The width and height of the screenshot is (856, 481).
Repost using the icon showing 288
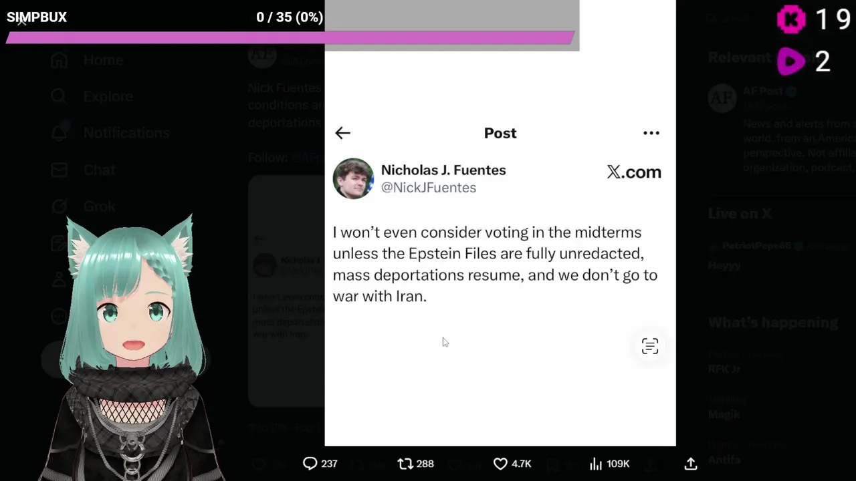pos(405,464)
